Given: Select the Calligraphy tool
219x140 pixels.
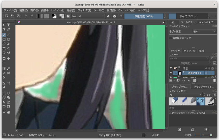Looking at the screenshot, I should [9, 30].
